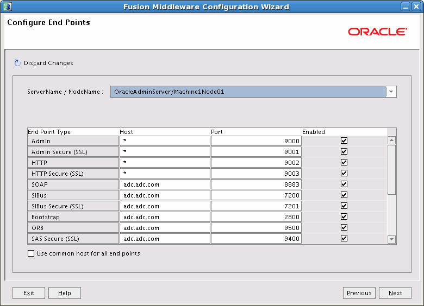This screenshot has height=306, width=424.
Task: Minimize the Configuration Wizard window
Action: 406,7
